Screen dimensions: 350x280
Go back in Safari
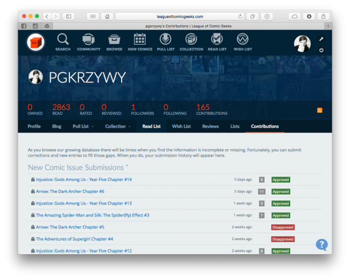[x=47, y=17]
